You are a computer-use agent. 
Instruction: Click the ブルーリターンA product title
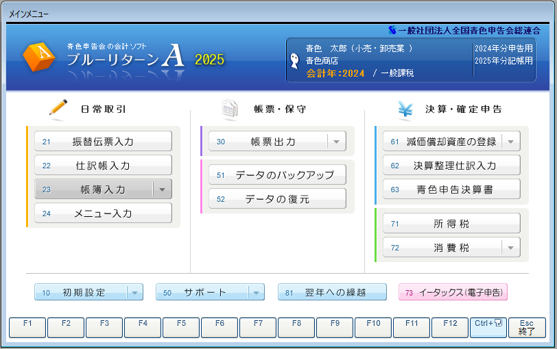tap(126, 57)
